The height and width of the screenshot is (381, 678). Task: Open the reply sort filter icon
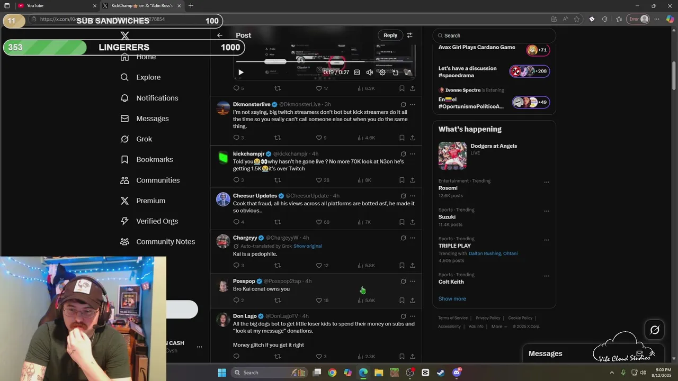tap(409, 35)
